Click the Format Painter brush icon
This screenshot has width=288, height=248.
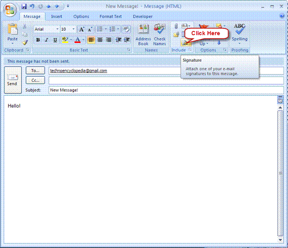pos(25,43)
